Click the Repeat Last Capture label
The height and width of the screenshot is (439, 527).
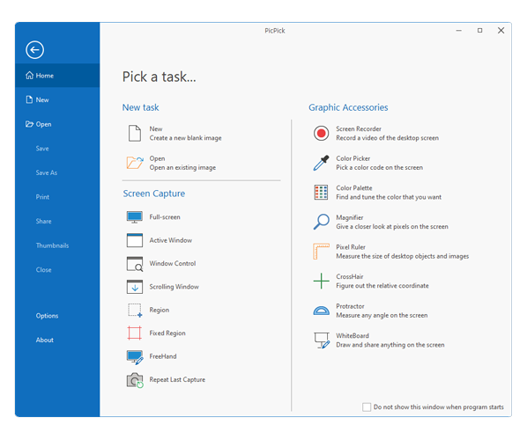tap(177, 379)
